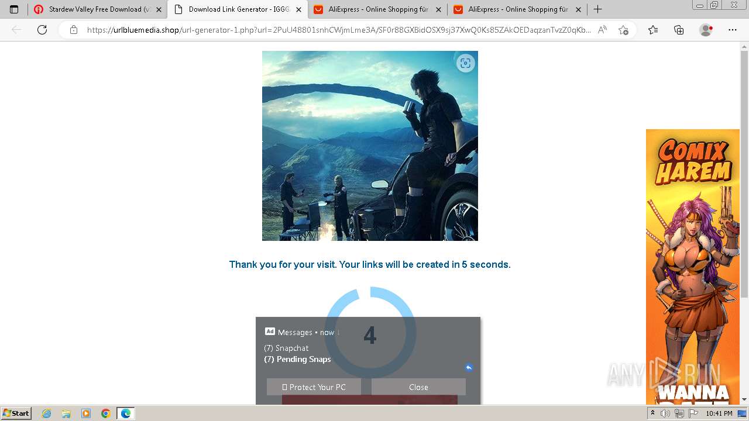Viewport: 749px width, 421px height.
Task: Close the Stardew Valley tab
Action: pyautogui.click(x=159, y=9)
